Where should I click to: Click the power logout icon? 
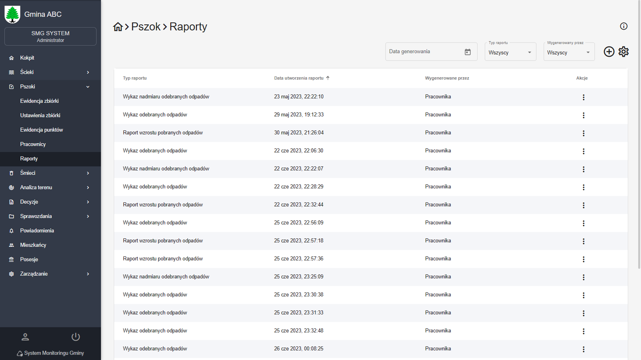coord(76,337)
